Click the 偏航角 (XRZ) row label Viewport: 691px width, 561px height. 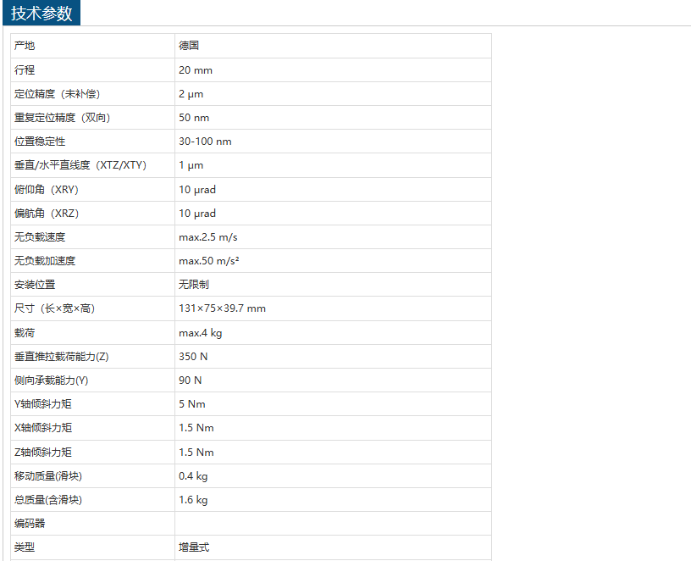(x=47, y=213)
